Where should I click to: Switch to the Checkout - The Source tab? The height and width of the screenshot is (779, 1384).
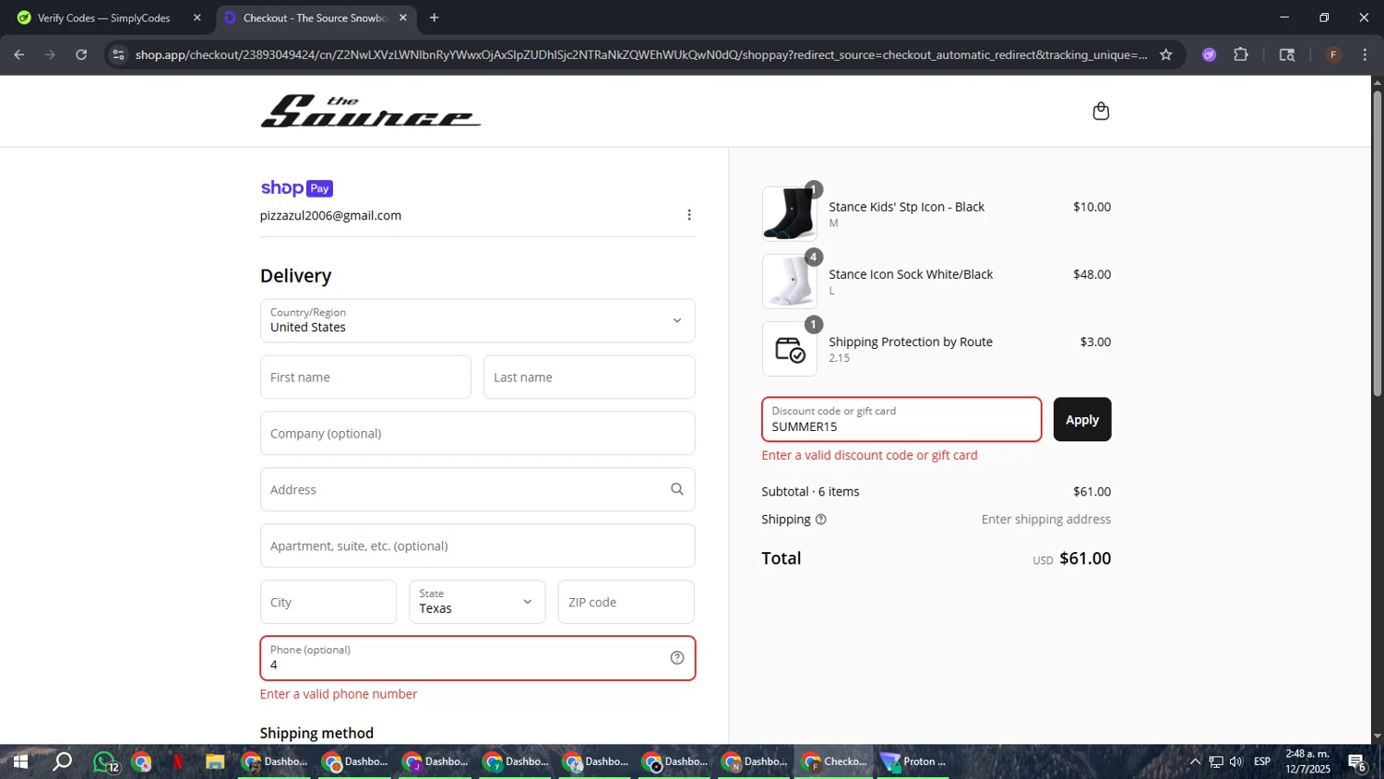(315, 18)
